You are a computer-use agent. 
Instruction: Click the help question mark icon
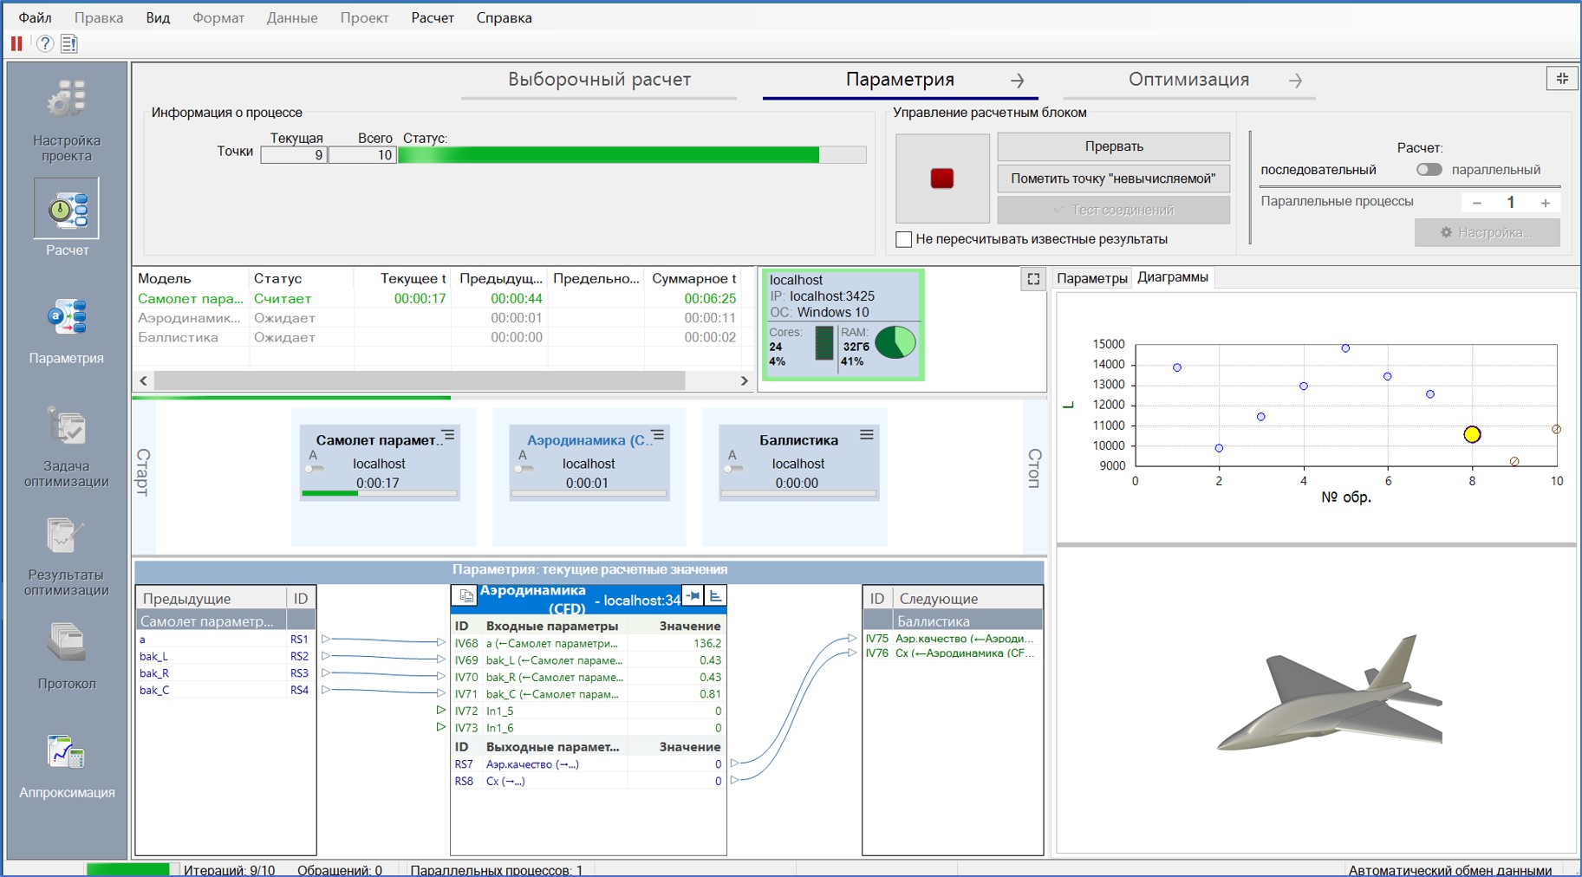[45, 43]
